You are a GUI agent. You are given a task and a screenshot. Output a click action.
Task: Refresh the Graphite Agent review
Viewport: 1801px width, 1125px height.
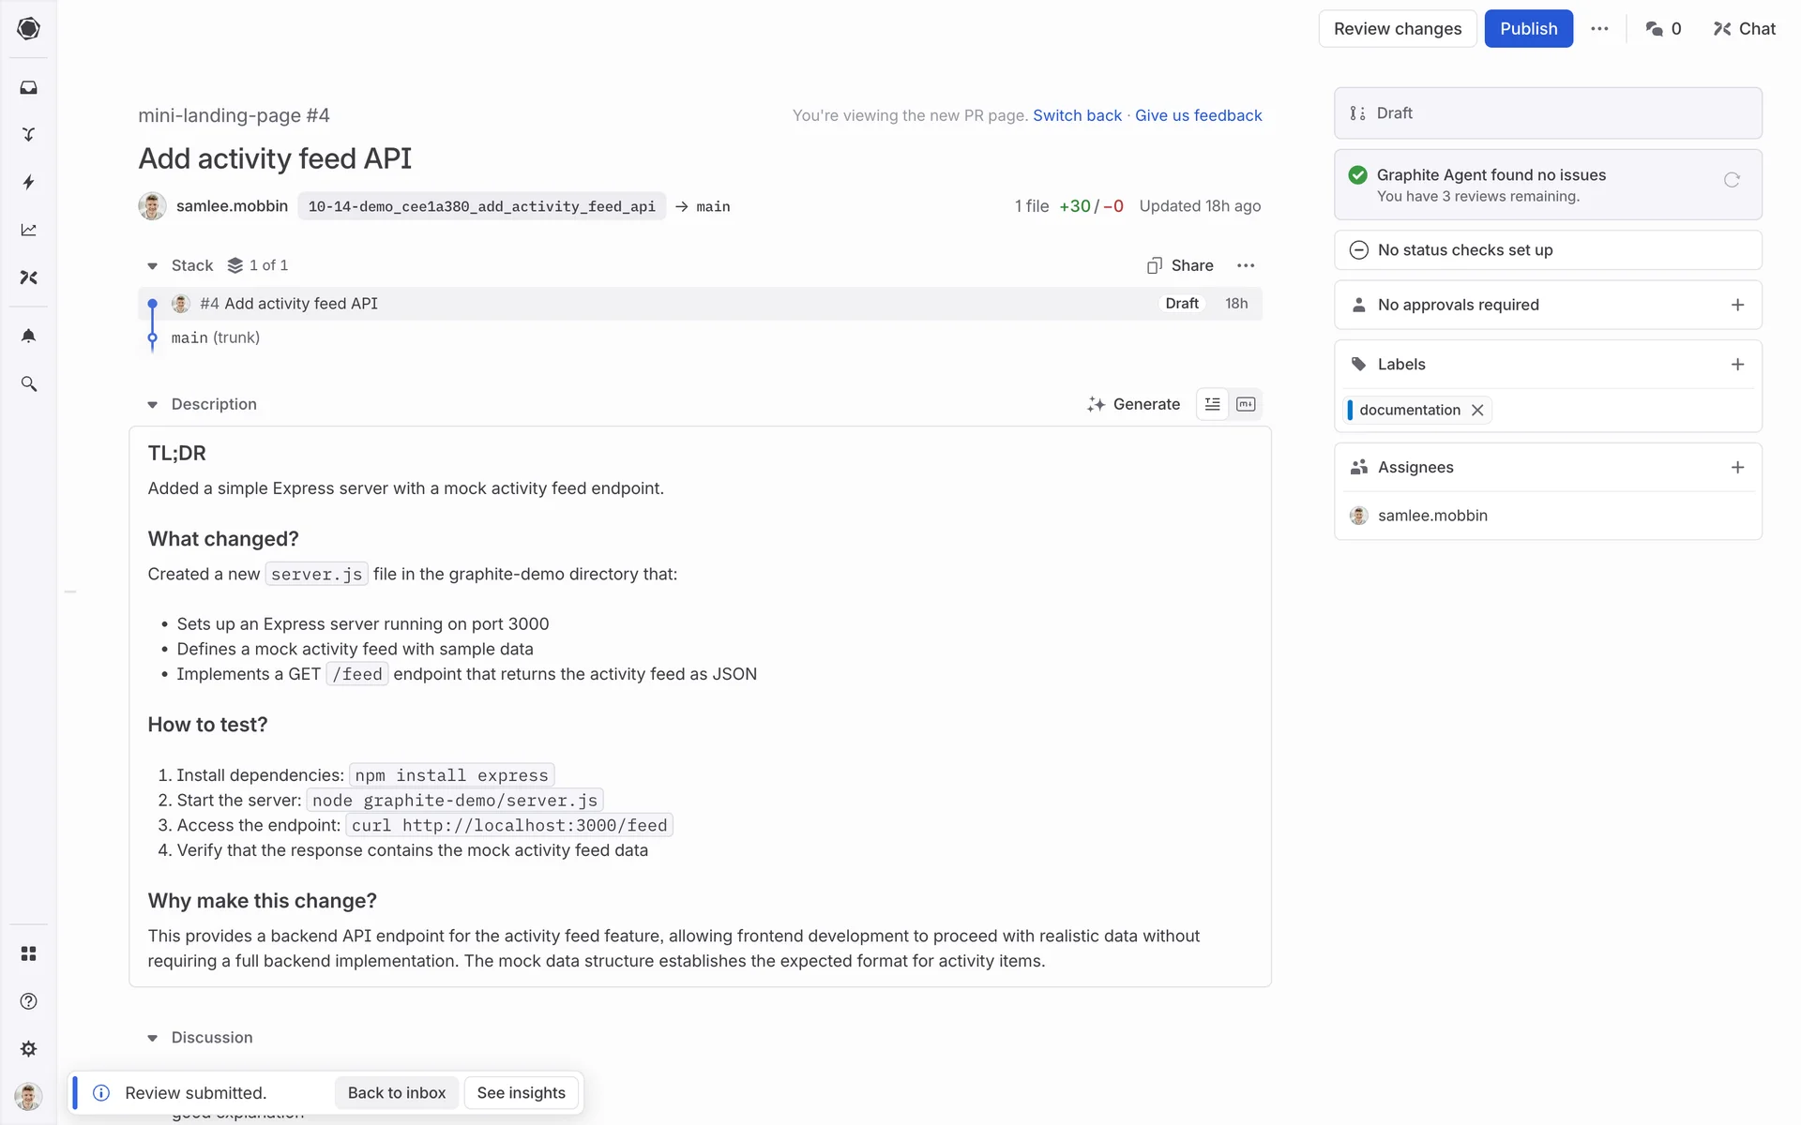[x=1732, y=180]
